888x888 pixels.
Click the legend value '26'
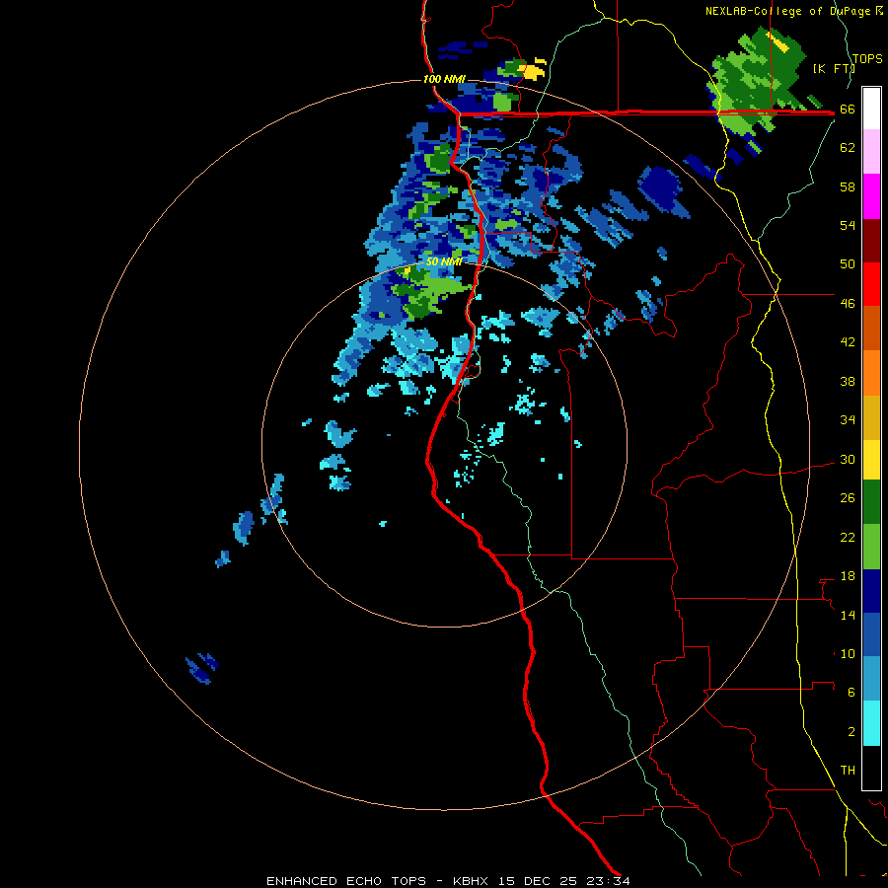(848, 498)
